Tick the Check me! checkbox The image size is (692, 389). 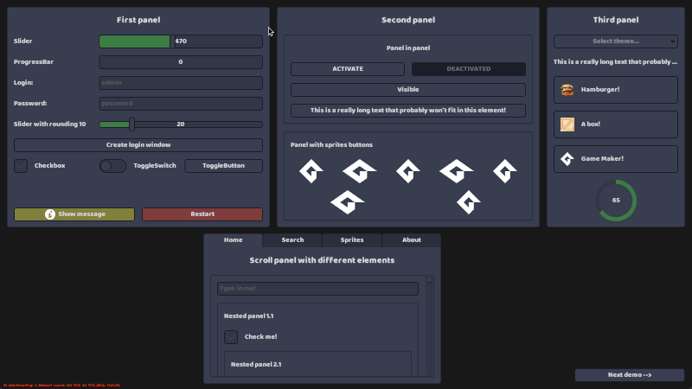(231, 337)
